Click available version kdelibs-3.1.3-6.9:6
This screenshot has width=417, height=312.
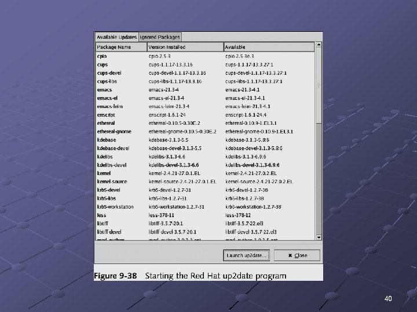click(246, 157)
